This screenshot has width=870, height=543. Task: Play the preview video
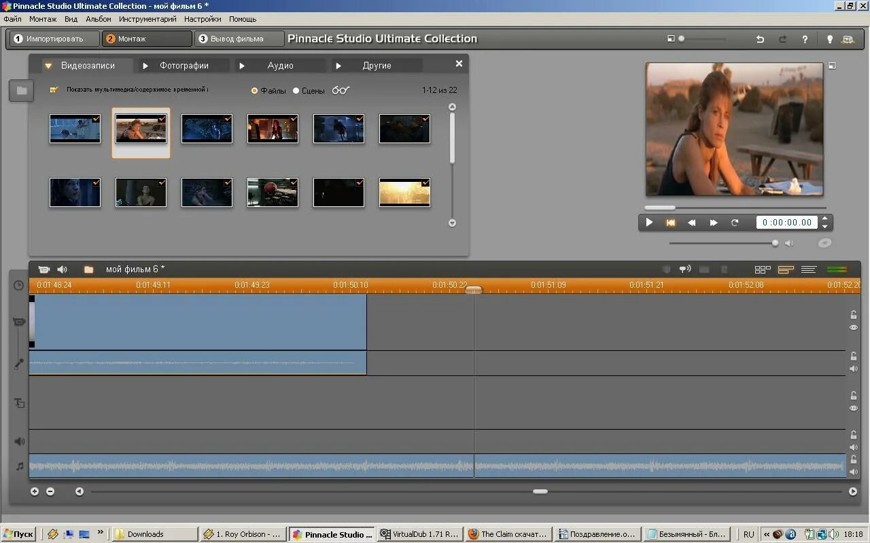click(649, 223)
